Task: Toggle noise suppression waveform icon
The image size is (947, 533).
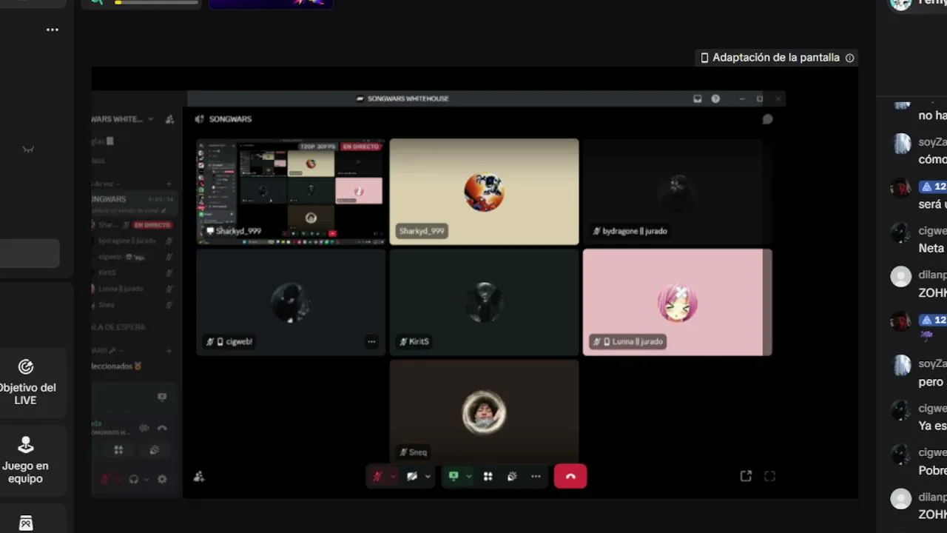Action: (x=144, y=428)
